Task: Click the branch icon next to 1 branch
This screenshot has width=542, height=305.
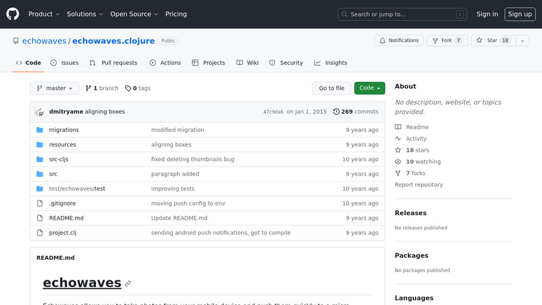Action: pos(88,89)
